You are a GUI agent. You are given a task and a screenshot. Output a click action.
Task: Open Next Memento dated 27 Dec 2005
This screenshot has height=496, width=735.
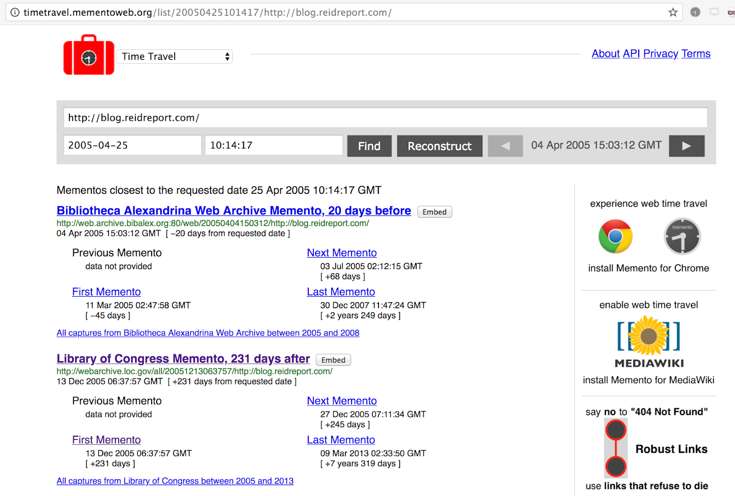click(342, 401)
